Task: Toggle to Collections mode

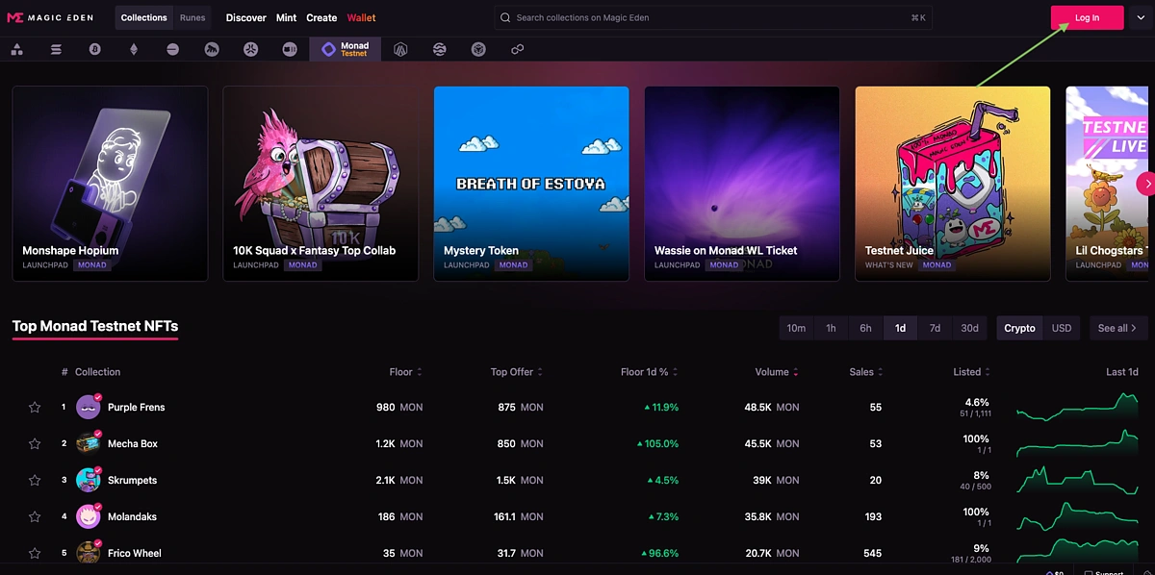Action: tap(144, 17)
